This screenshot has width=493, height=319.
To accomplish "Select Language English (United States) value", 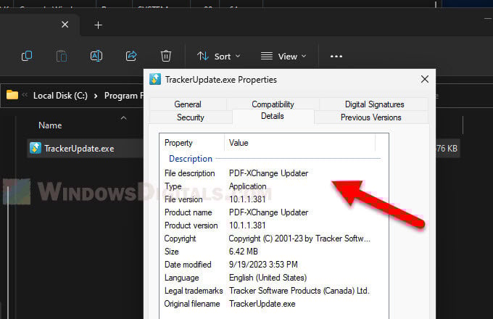I will [x=268, y=278].
